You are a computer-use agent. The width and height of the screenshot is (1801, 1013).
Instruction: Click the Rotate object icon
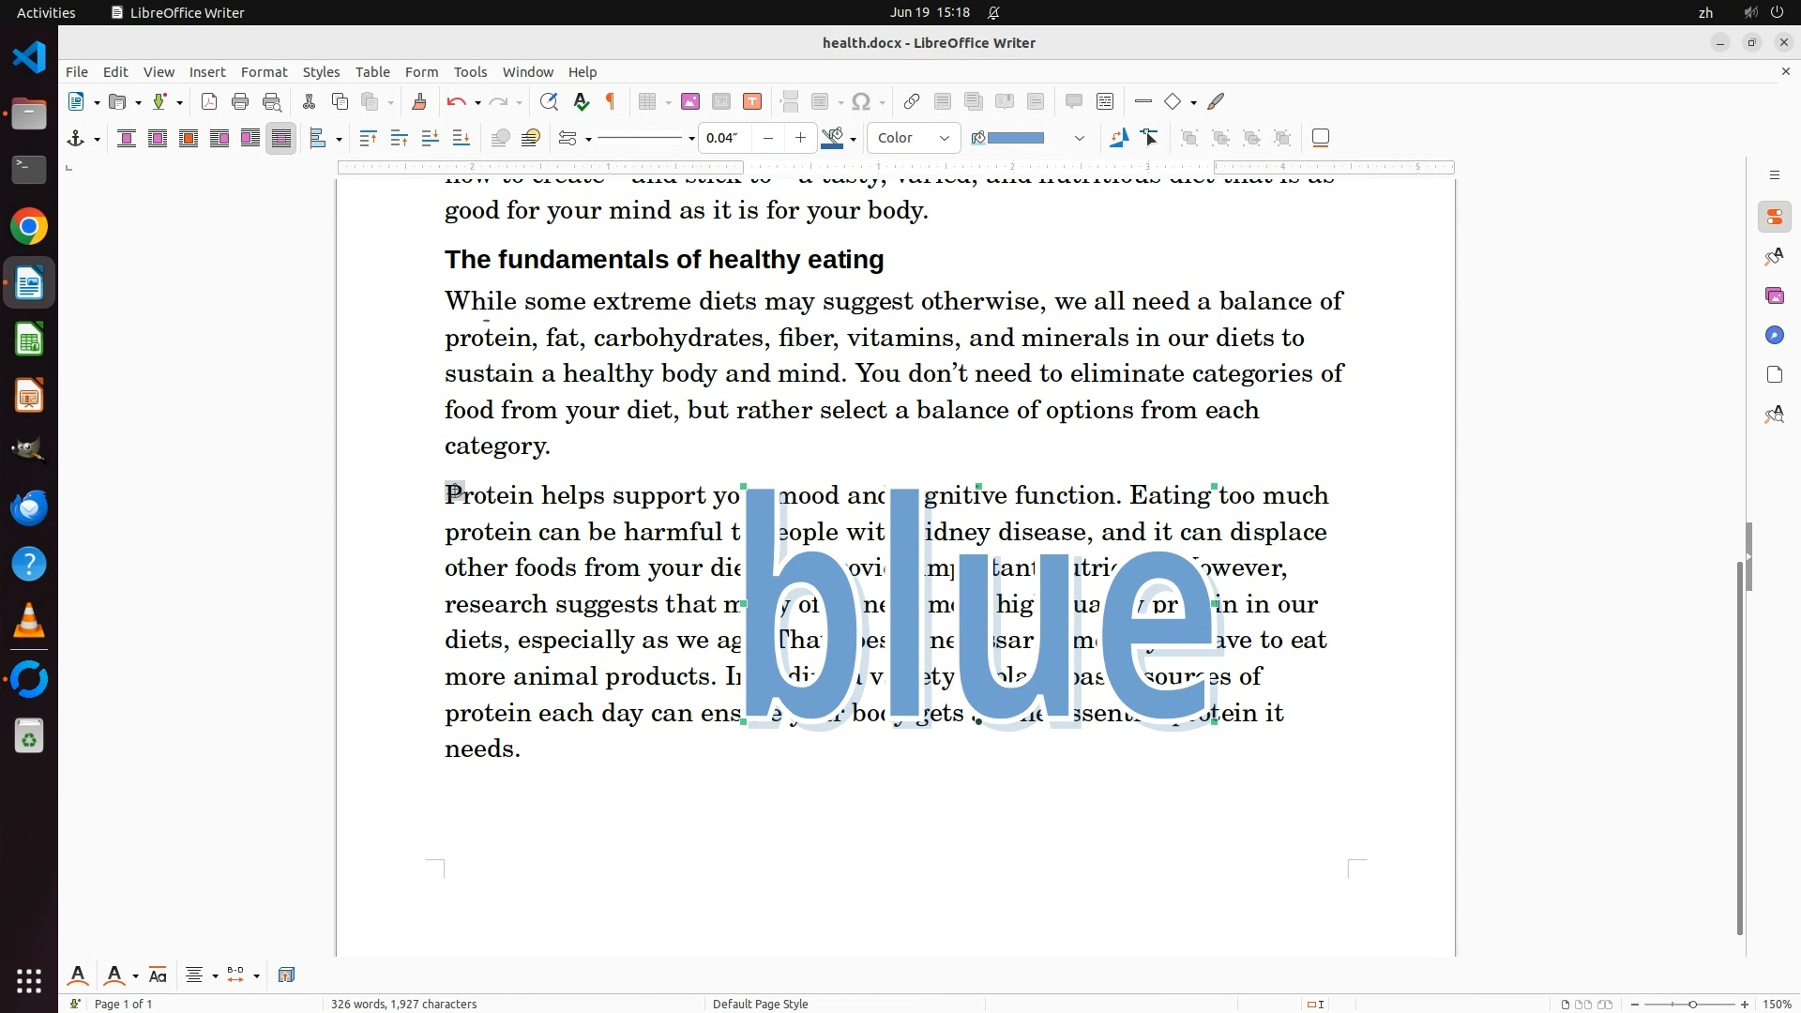1118,138
